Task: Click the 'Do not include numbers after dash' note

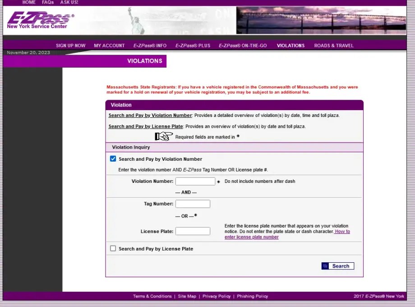Action: (x=260, y=181)
